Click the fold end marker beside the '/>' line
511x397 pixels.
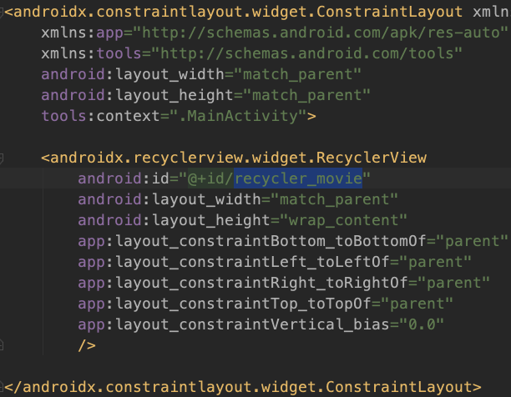click(x=1, y=345)
